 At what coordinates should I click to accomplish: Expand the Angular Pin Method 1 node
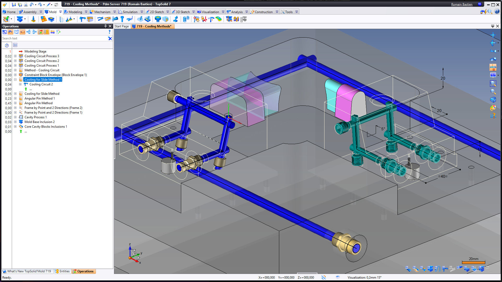(x=15, y=98)
